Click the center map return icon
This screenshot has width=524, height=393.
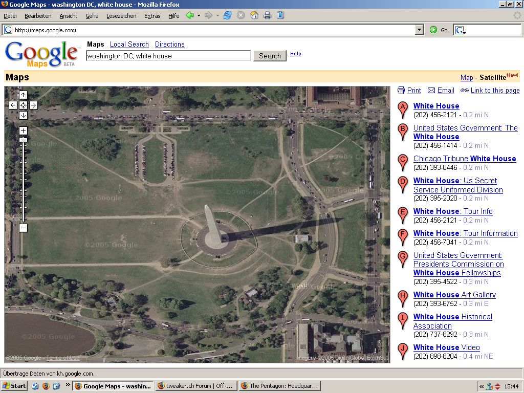[x=23, y=105]
